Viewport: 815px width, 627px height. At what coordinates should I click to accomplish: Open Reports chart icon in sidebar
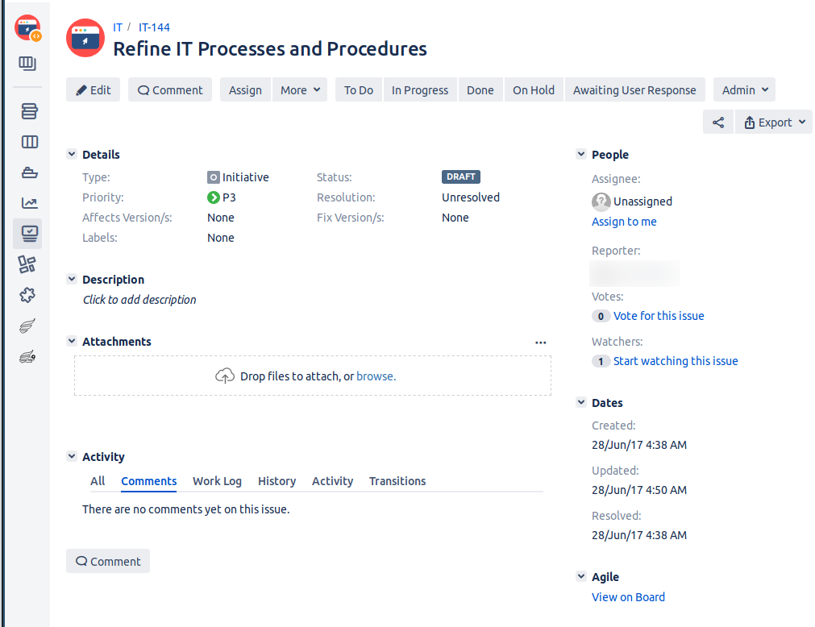coord(29,203)
